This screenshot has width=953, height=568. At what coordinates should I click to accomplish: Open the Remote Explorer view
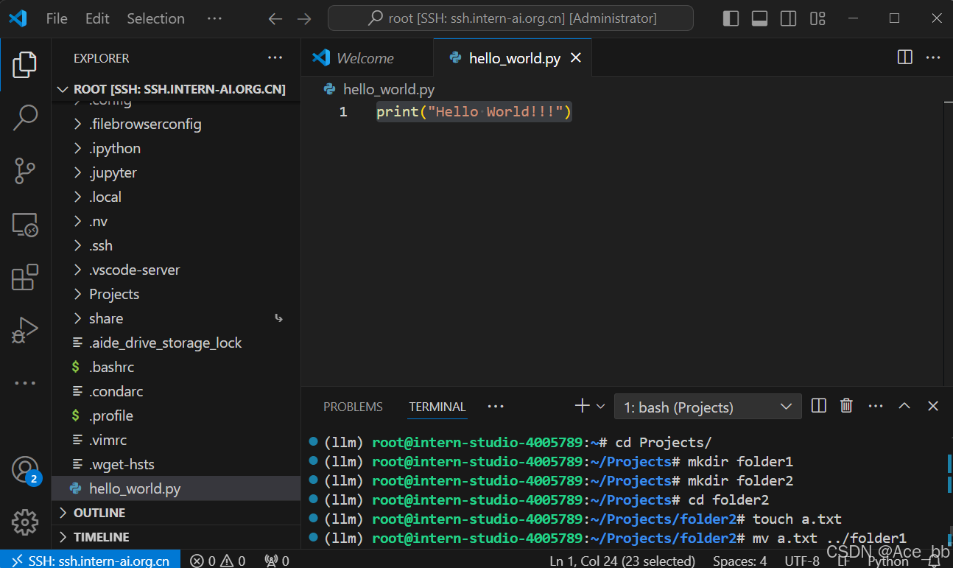click(x=25, y=225)
